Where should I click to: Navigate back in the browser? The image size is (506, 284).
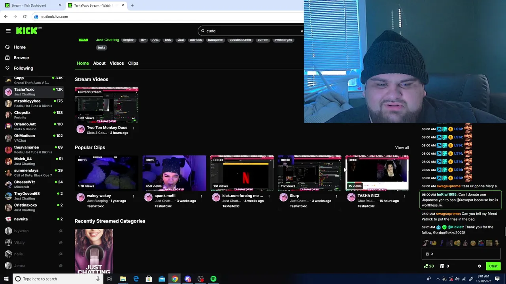pos(6,17)
